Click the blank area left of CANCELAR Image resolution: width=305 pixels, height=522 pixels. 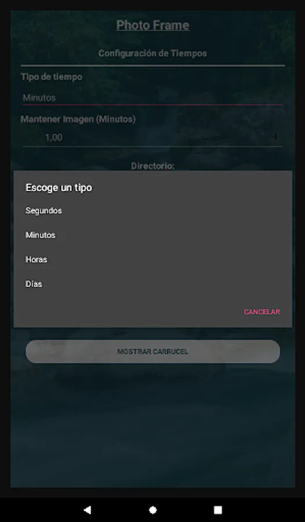pyautogui.click(x=126, y=312)
